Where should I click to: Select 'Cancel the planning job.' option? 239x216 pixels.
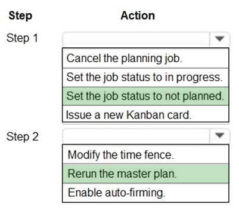pos(145,58)
